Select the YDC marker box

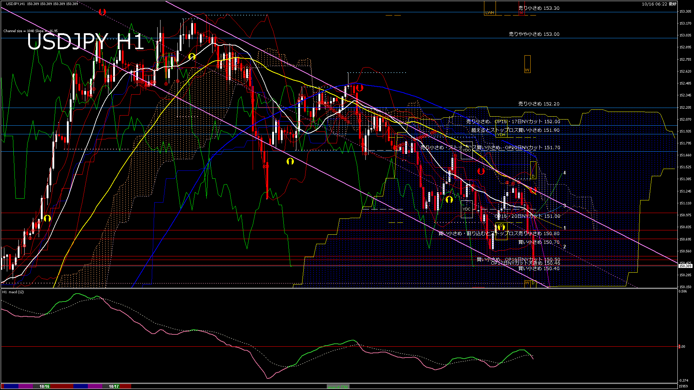pyautogui.click(x=467, y=209)
